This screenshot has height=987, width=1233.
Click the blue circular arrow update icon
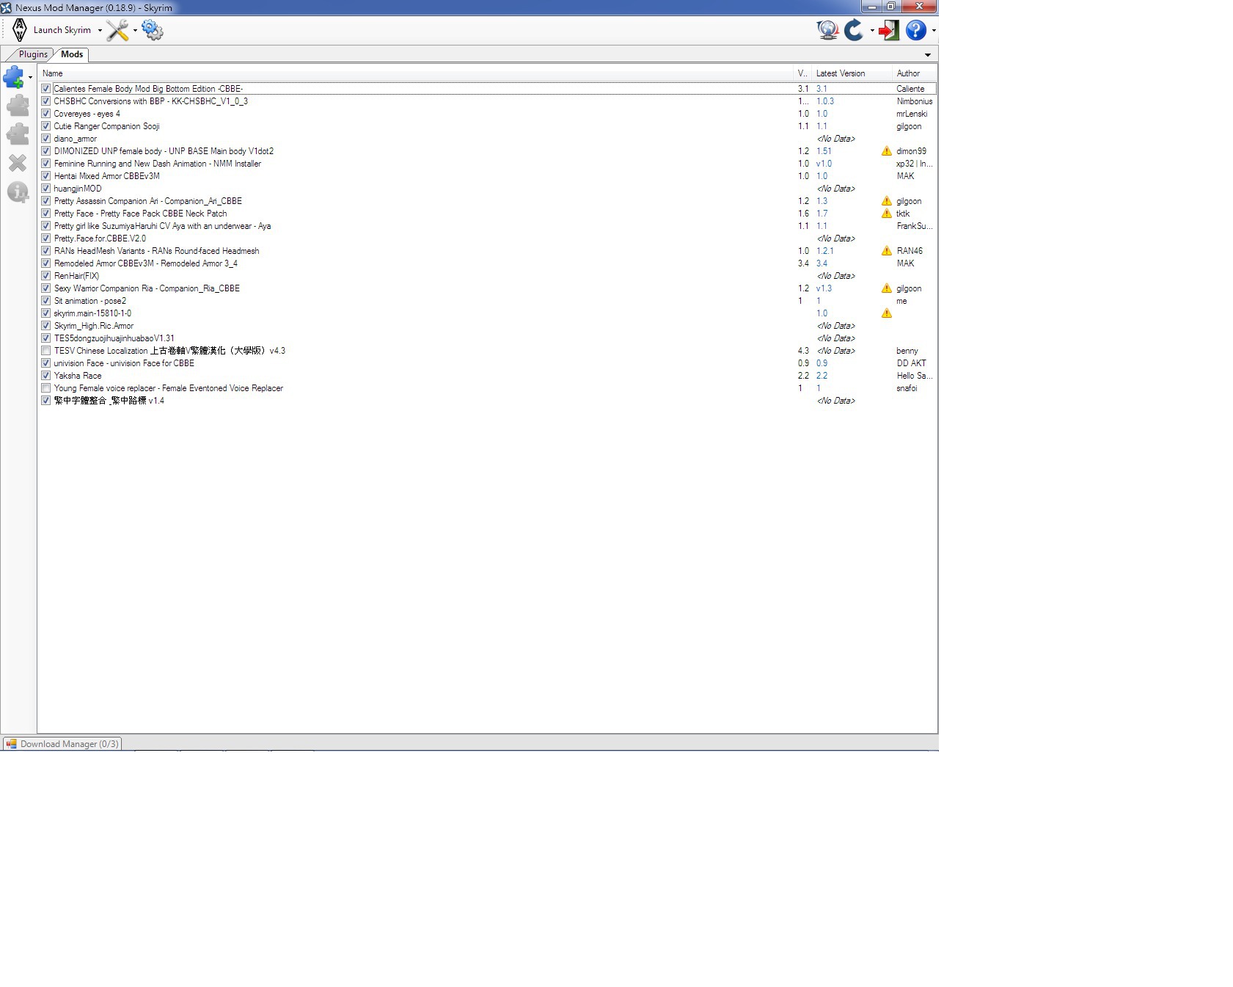pos(854,30)
